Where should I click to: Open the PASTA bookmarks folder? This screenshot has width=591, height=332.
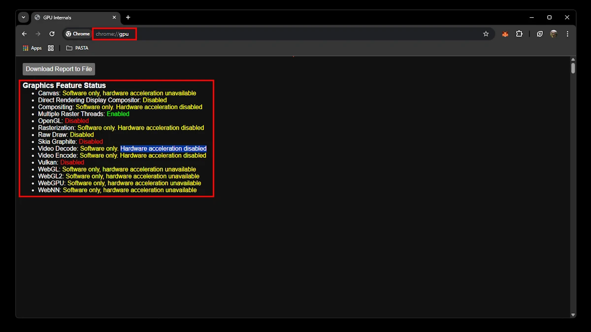click(x=77, y=48)
